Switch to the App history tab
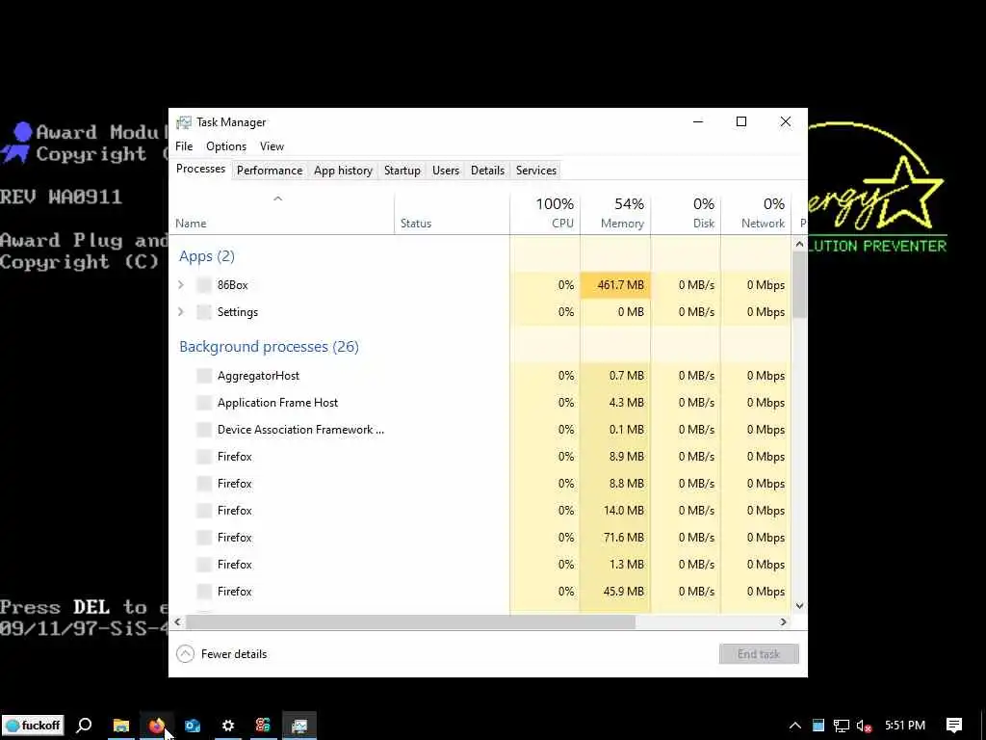 click(x=344, y=171)
